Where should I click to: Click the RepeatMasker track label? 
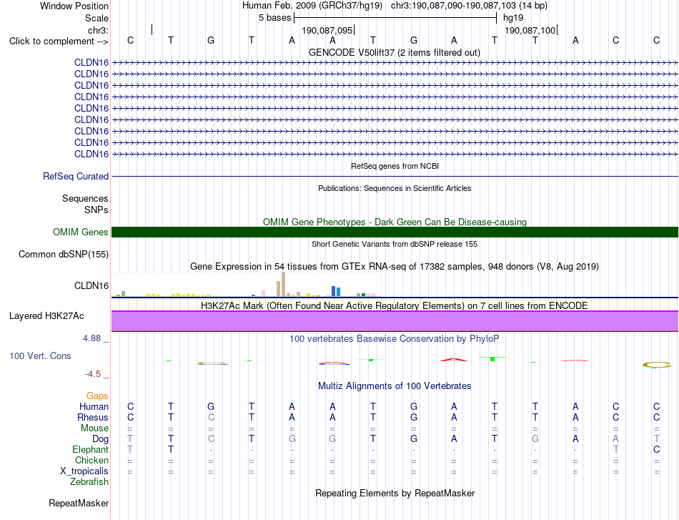coord(79,503)
